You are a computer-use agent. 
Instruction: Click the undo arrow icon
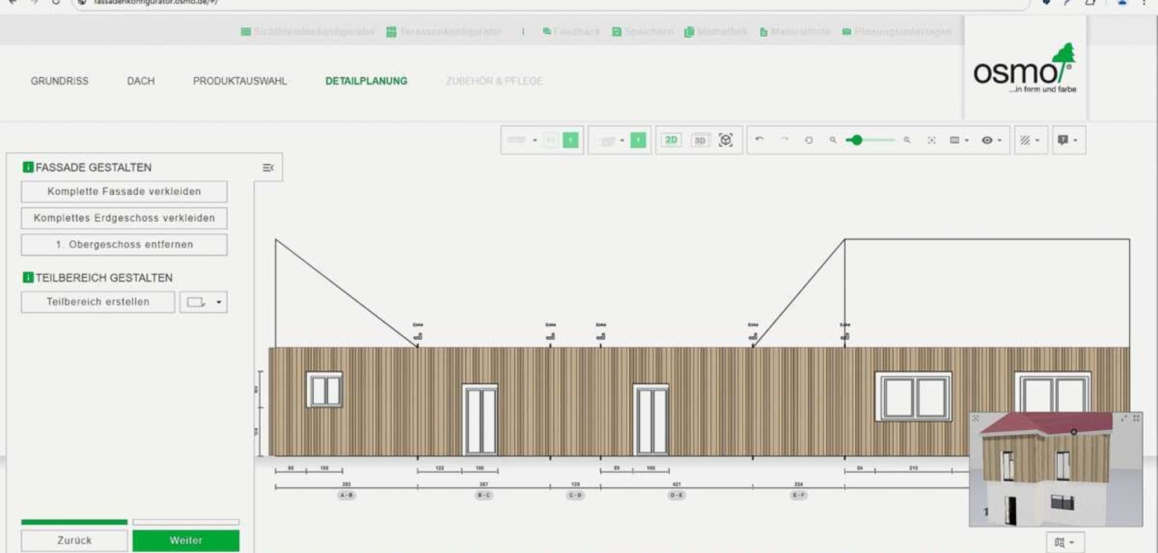tap(759, 140)
